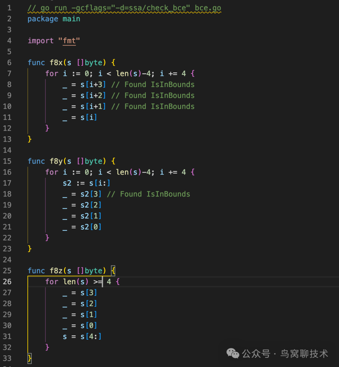Click the underlined "fmt" import string

(69, 41)
